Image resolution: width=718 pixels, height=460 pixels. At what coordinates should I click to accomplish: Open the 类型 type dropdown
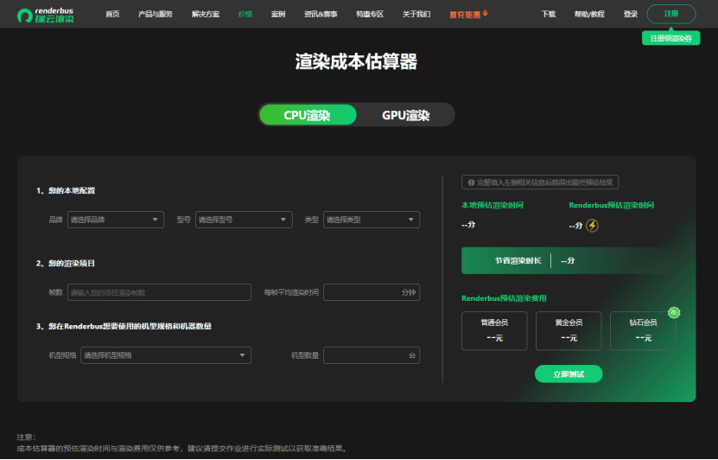(x=372, y=220)
